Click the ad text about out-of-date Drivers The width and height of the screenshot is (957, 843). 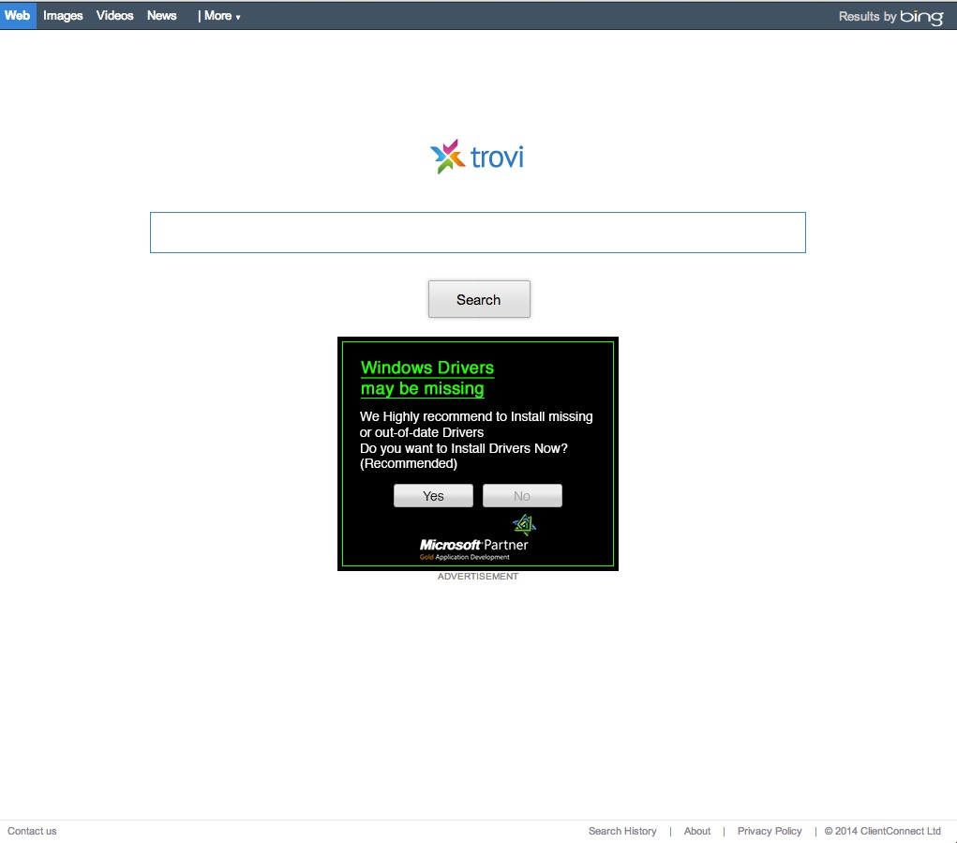(476, 440)
